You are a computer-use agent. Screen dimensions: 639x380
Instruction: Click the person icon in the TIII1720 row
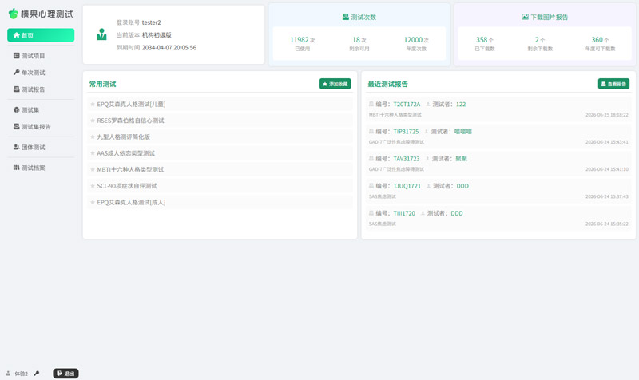(423, 213)
